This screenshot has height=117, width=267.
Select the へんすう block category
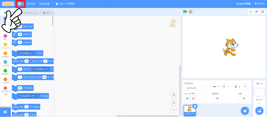[5, 81]
